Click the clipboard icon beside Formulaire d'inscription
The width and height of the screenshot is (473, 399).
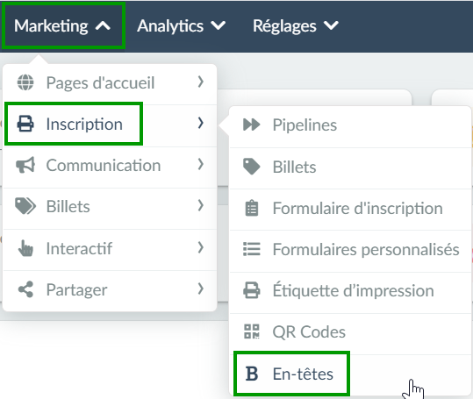click(x=252, y=208)
